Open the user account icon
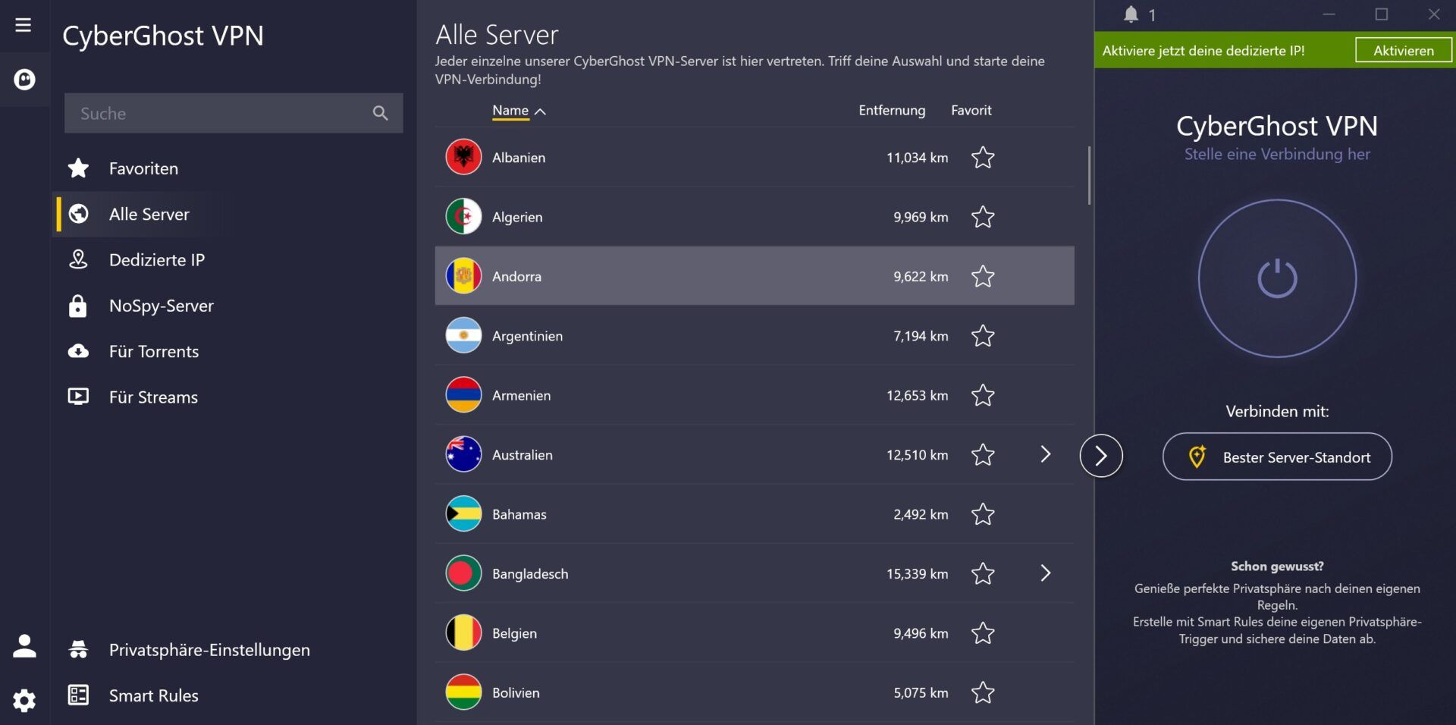 [24, 645]
